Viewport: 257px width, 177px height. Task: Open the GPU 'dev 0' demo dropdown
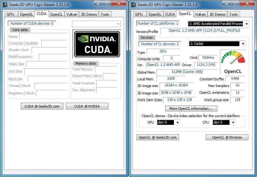click(168, 122)
